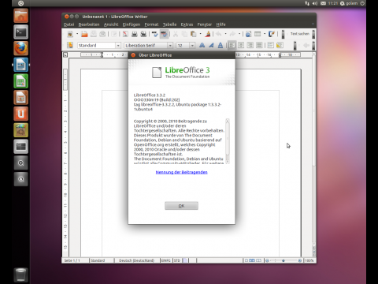Export directly as PDF icon
The height and width of the screenshot is (284, 378).
pyautogui.click(x=125, y=34)
